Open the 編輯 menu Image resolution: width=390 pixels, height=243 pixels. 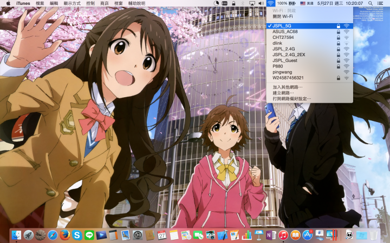[54, 3]
